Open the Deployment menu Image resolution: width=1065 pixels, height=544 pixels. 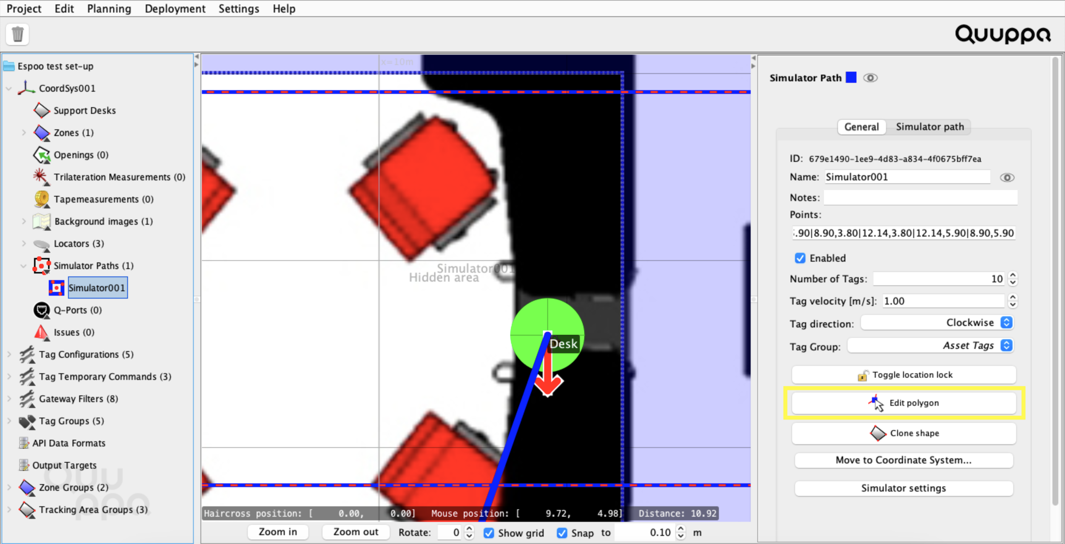(x=175, y=8)
